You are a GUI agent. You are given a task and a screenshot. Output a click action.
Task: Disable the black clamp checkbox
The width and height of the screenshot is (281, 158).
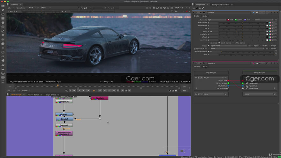(219, 43)
